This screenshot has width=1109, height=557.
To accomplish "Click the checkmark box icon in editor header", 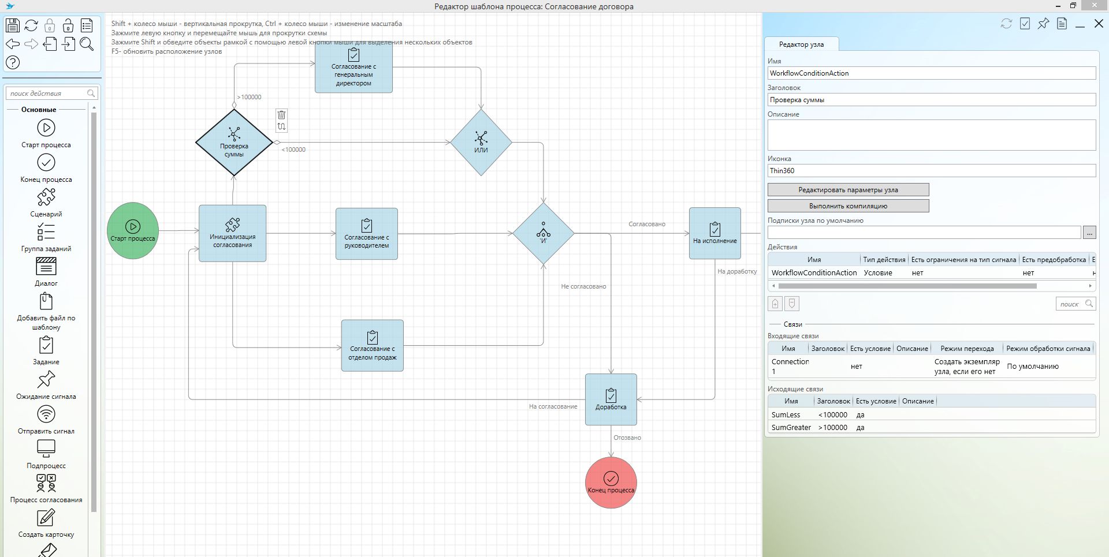I will click(1025, 24).
